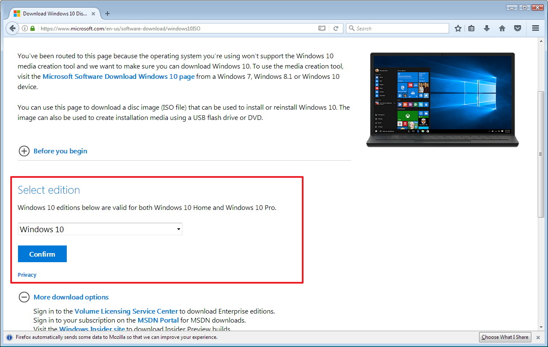The image size is (548, 347).
Task: Click the Windows 10 laptop image
Action: point(442,100)
